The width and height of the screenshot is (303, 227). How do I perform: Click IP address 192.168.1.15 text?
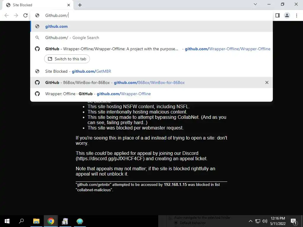175,184
